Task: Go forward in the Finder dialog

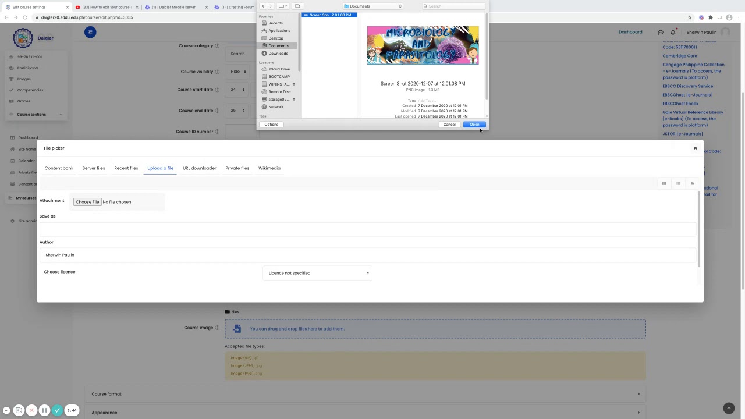Action: 271,6
